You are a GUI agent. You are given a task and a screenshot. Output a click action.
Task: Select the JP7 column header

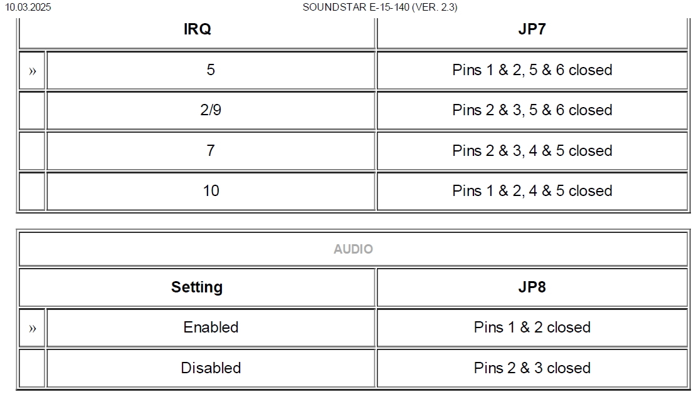(x=532, y=30)
